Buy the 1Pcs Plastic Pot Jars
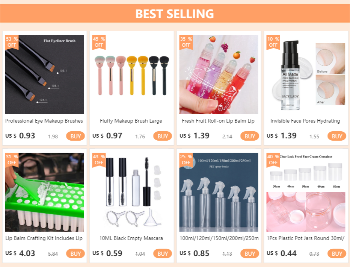350x267 pixels. click(336, 253)
